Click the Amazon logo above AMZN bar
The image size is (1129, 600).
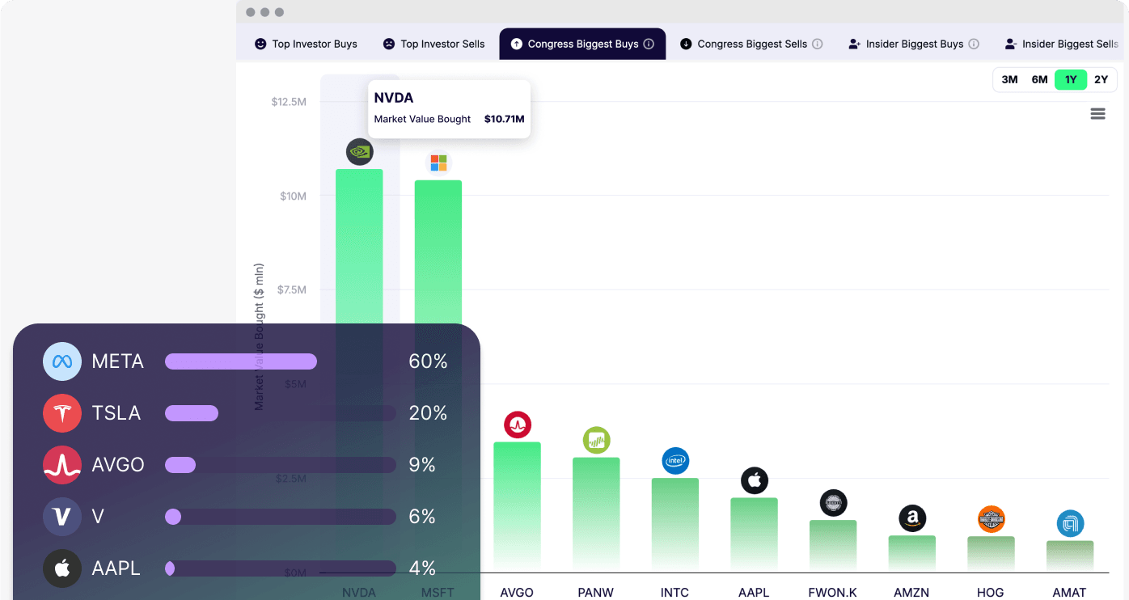pos(912,518)
